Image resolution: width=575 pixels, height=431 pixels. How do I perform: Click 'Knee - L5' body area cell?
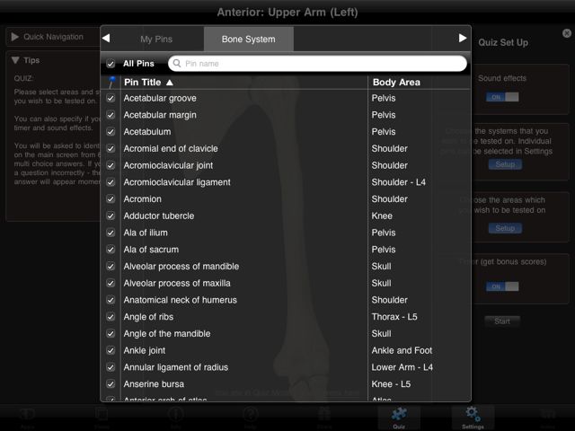391,384
